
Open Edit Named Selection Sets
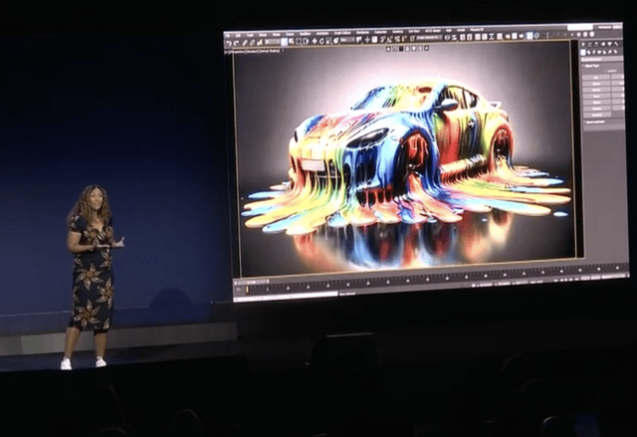click(x=412, y=39)
